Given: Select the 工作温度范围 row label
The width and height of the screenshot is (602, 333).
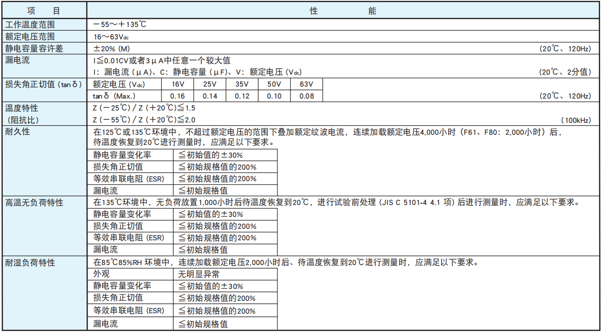Looking at the screenshot, I should (x=30, y=25).
